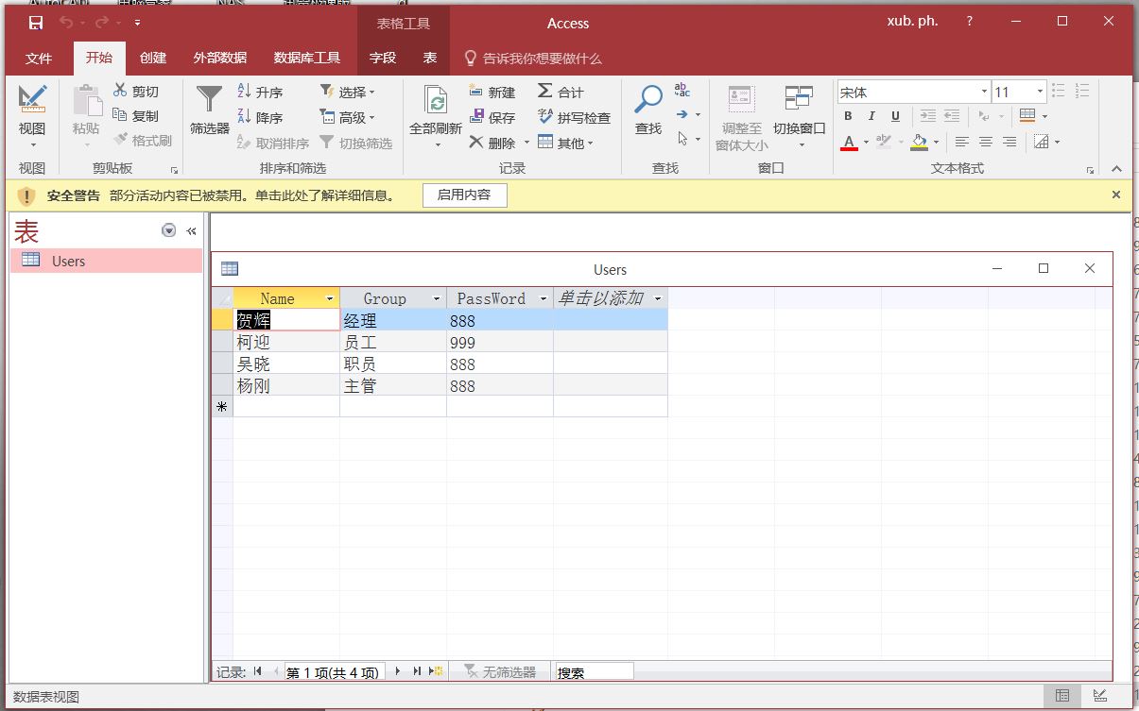Toggle Italic formatting

coord(871,116)
